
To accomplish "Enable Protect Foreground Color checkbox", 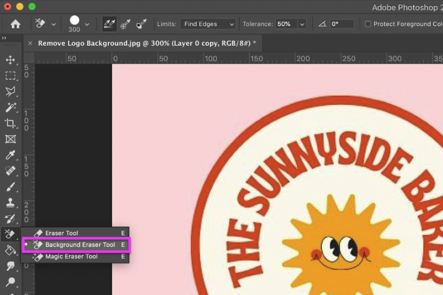I will (x=368, y=24).
